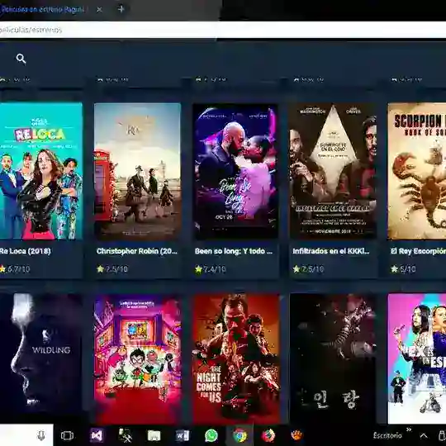Open WhatsApp from the taskbar
The image size is (446, 446).
(x=211, y=435)
